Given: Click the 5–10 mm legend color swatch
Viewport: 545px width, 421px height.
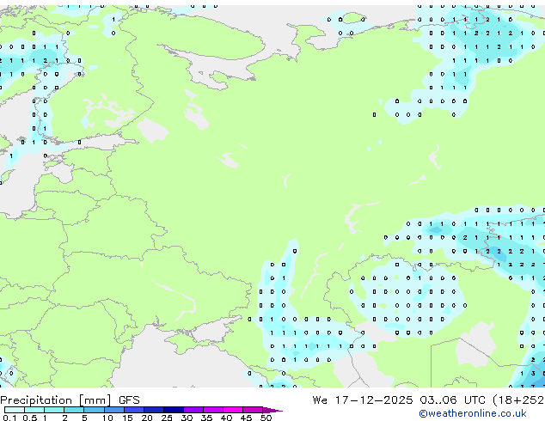Looking at the screenshot, I should click(95, 410).
